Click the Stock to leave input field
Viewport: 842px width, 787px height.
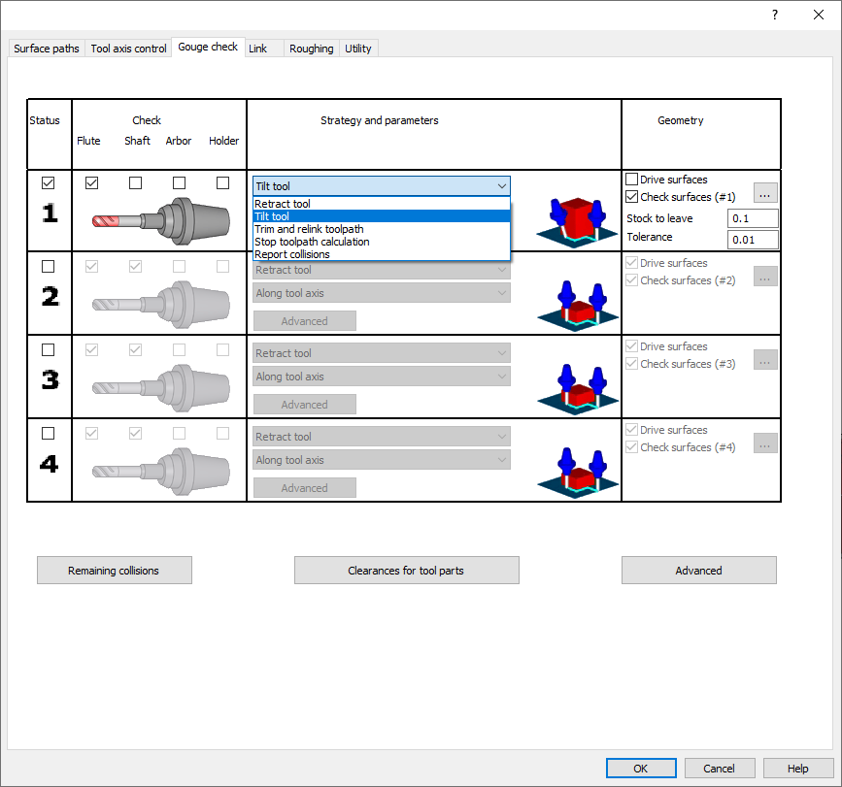point(752,218)
